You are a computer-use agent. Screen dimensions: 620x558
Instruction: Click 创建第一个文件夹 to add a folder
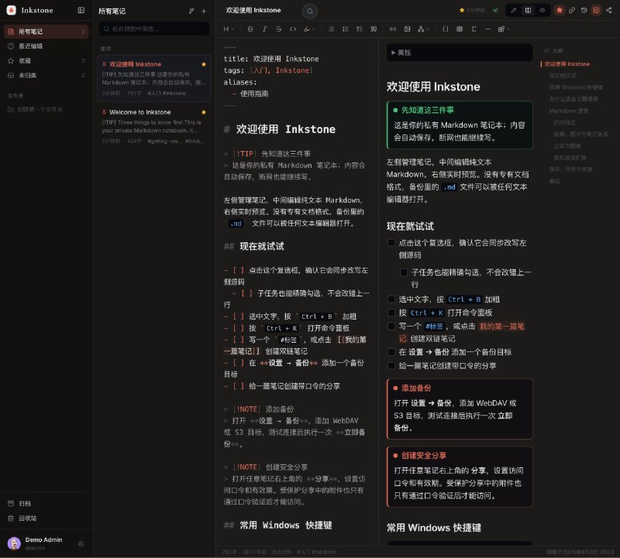pyautogui.click(x=40, y=109)
